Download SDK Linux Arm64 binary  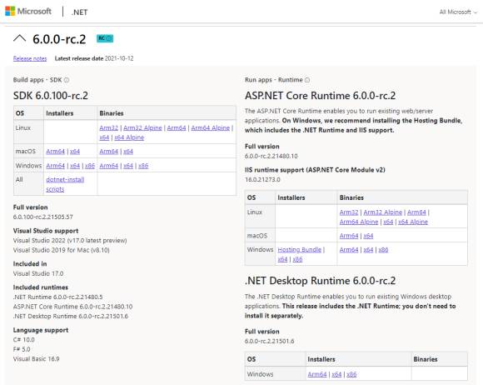click(x=177, y=128)
